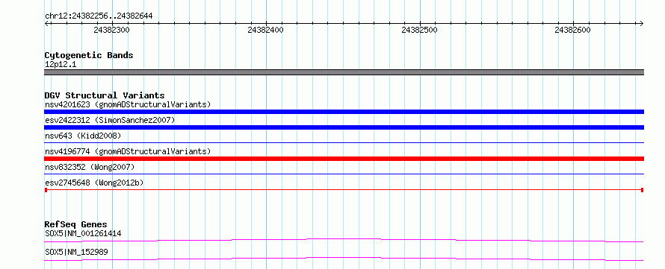Viewport: 665px width, 269px height.
Task: Open variant nsv643 (Kidd2008) label
Action: 83,136
